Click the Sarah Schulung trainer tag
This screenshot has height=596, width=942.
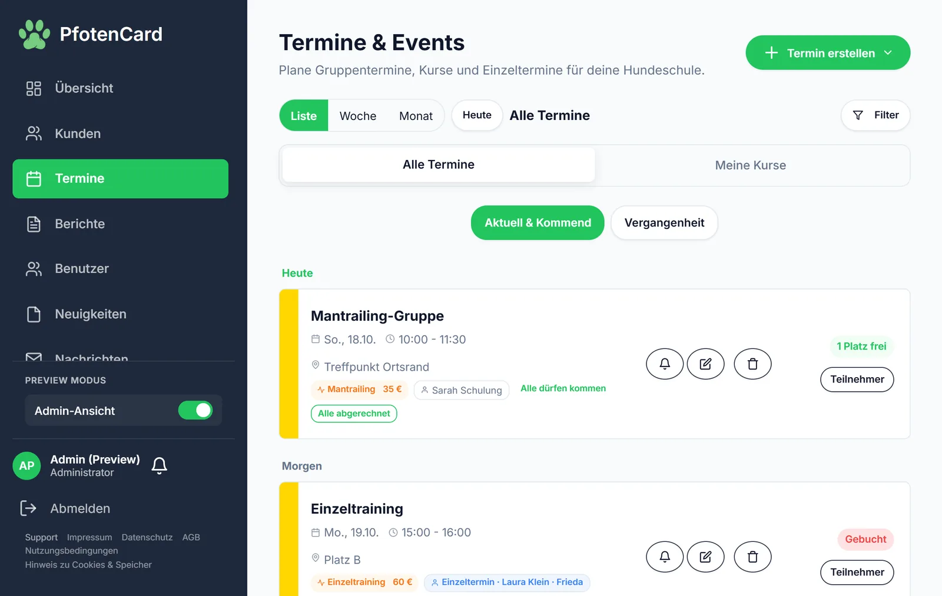pos(462,390)
